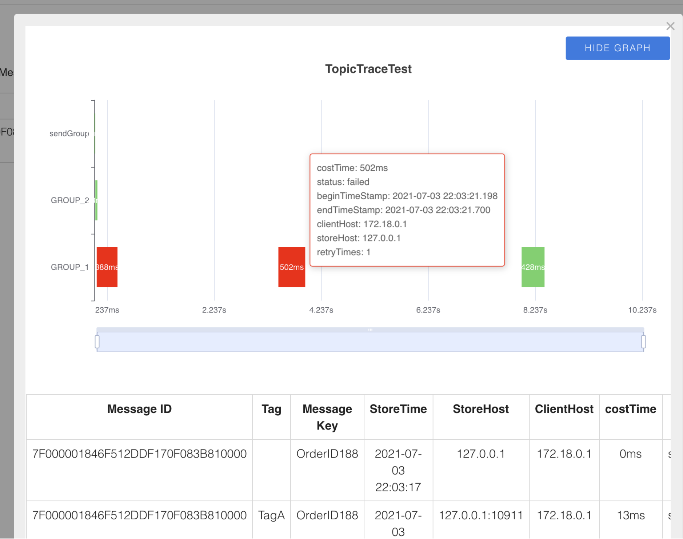683x539 pixels.
Task: Click the 127.0.0.1:10911 StoreHost cell
Action: [481, 515]
